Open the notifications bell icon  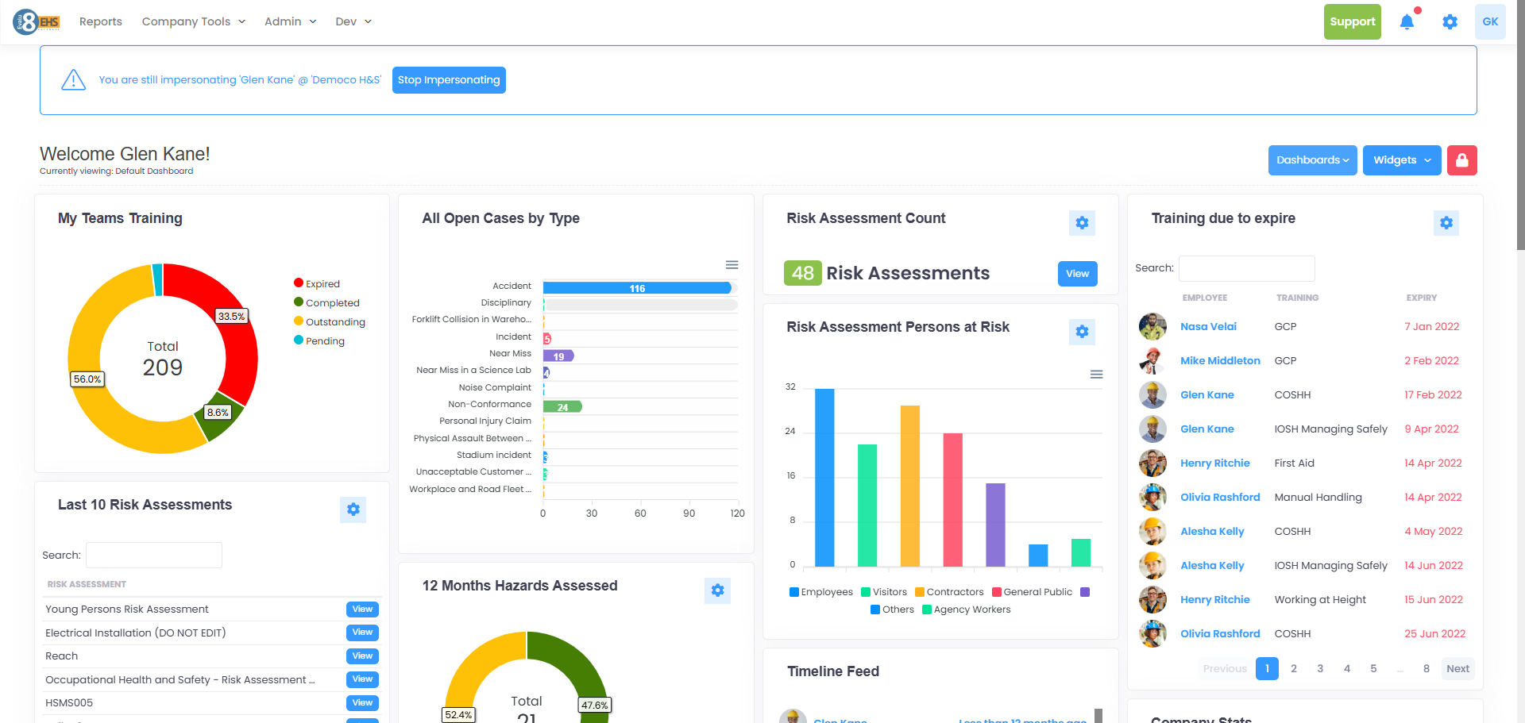click(1407, 21)
